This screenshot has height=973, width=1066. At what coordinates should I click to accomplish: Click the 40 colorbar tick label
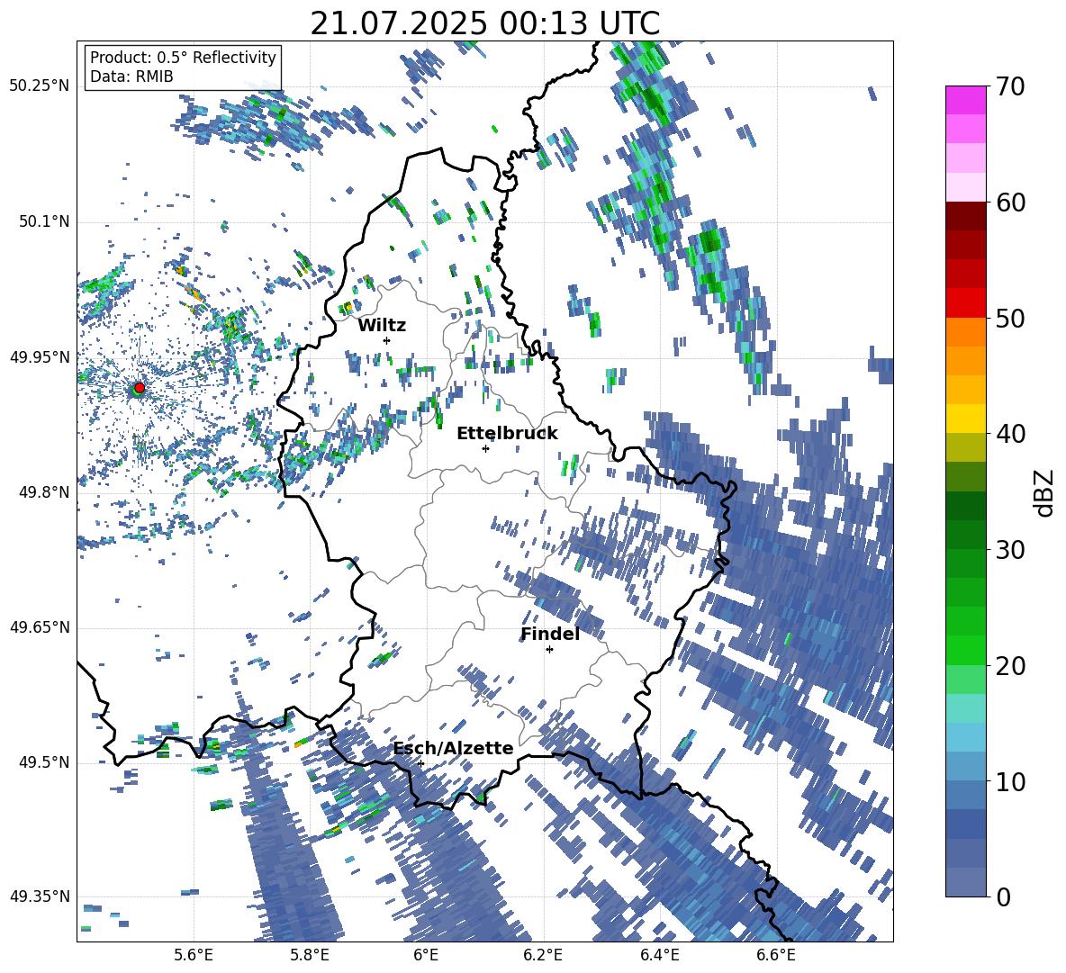1010,434
